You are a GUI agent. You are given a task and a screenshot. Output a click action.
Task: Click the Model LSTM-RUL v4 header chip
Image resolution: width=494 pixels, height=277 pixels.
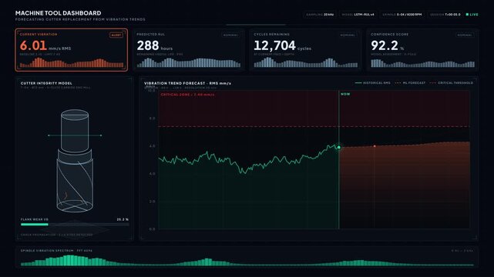(x=358, y=15)
